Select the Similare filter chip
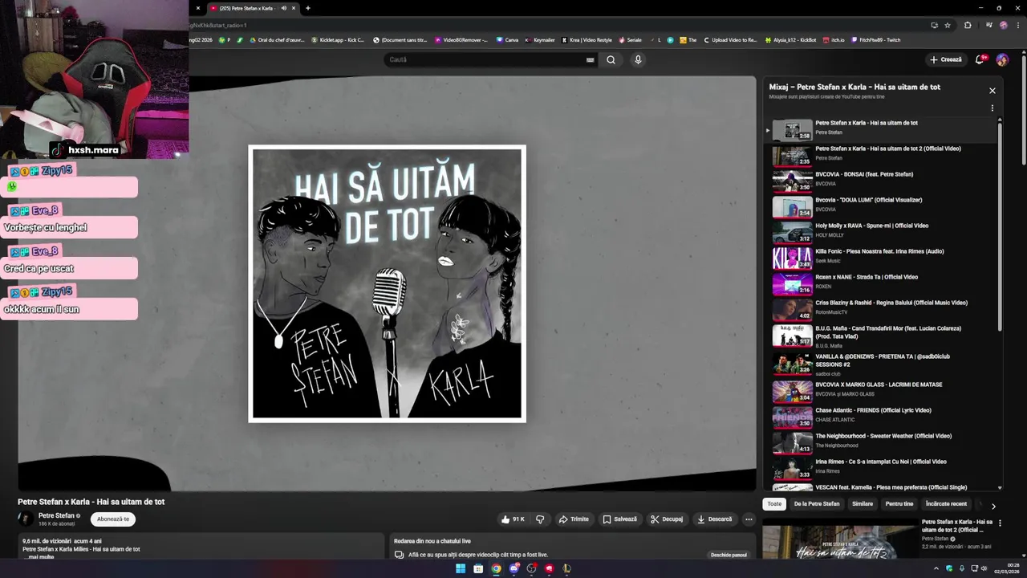 (x=863, y=504)
